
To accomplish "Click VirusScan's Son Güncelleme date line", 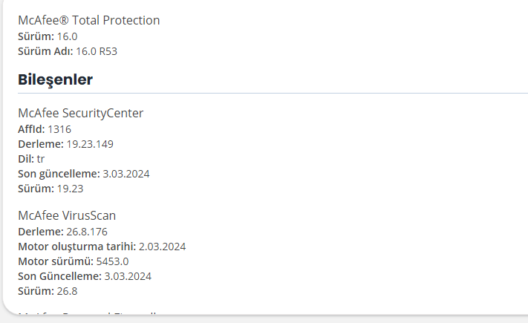I will [85, 276].
